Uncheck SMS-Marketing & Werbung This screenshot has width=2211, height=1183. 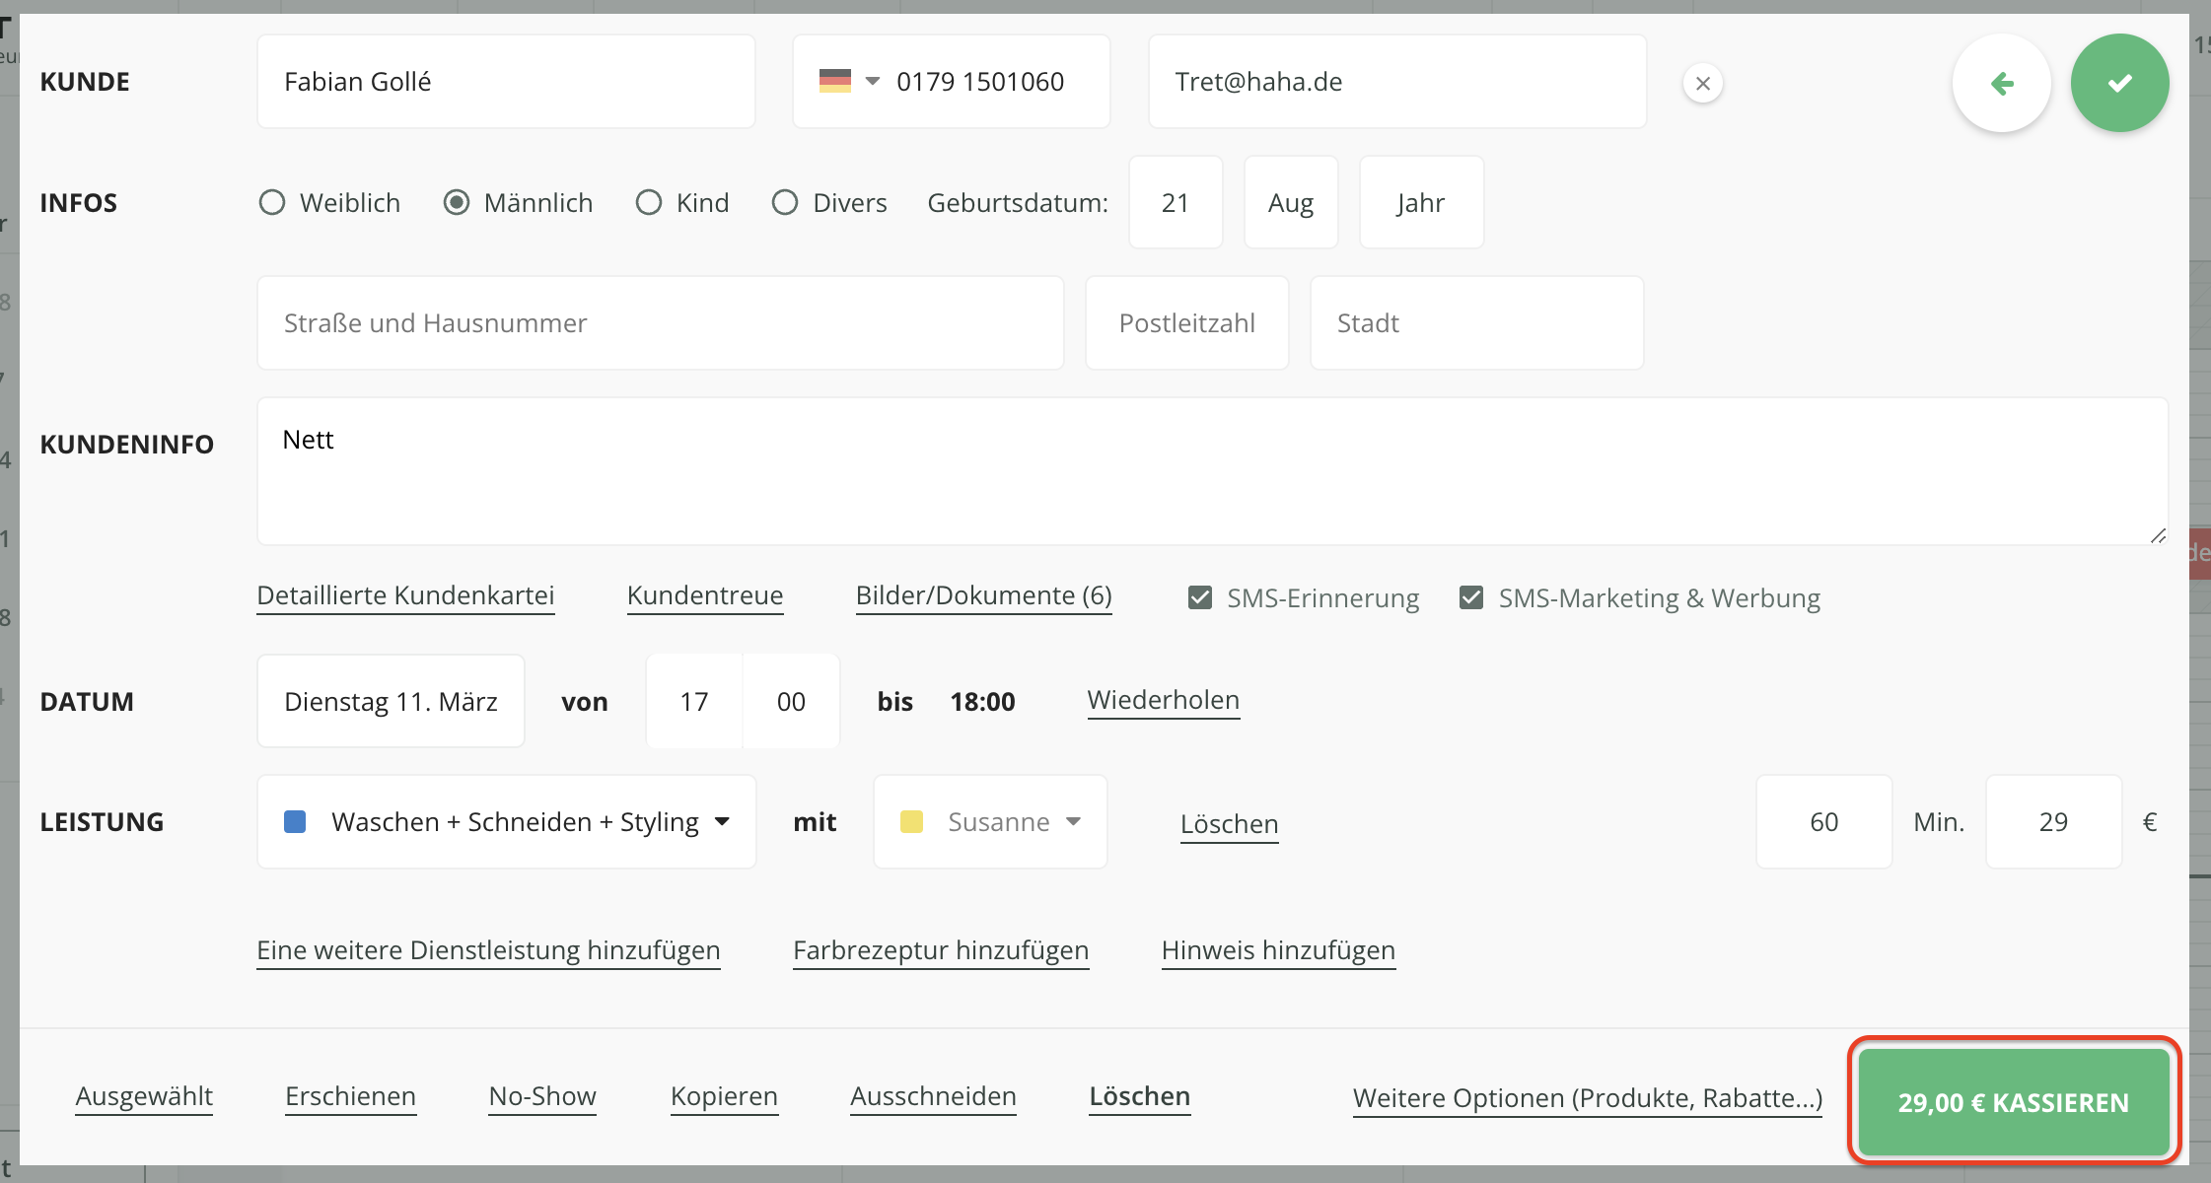click(1470, 598)
